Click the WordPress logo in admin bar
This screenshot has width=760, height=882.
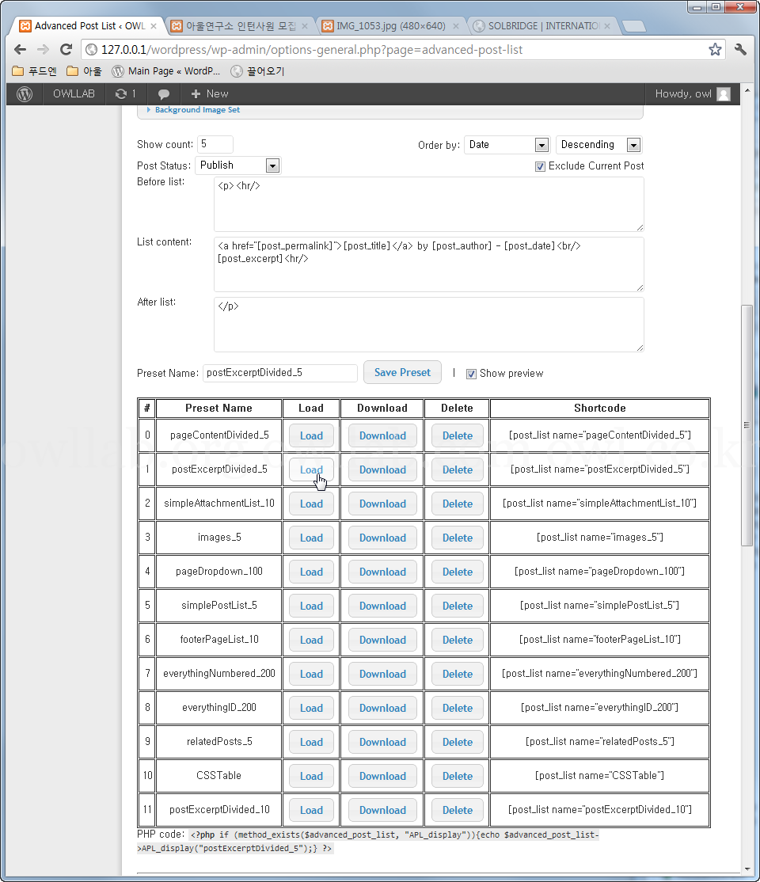(25, 93)
